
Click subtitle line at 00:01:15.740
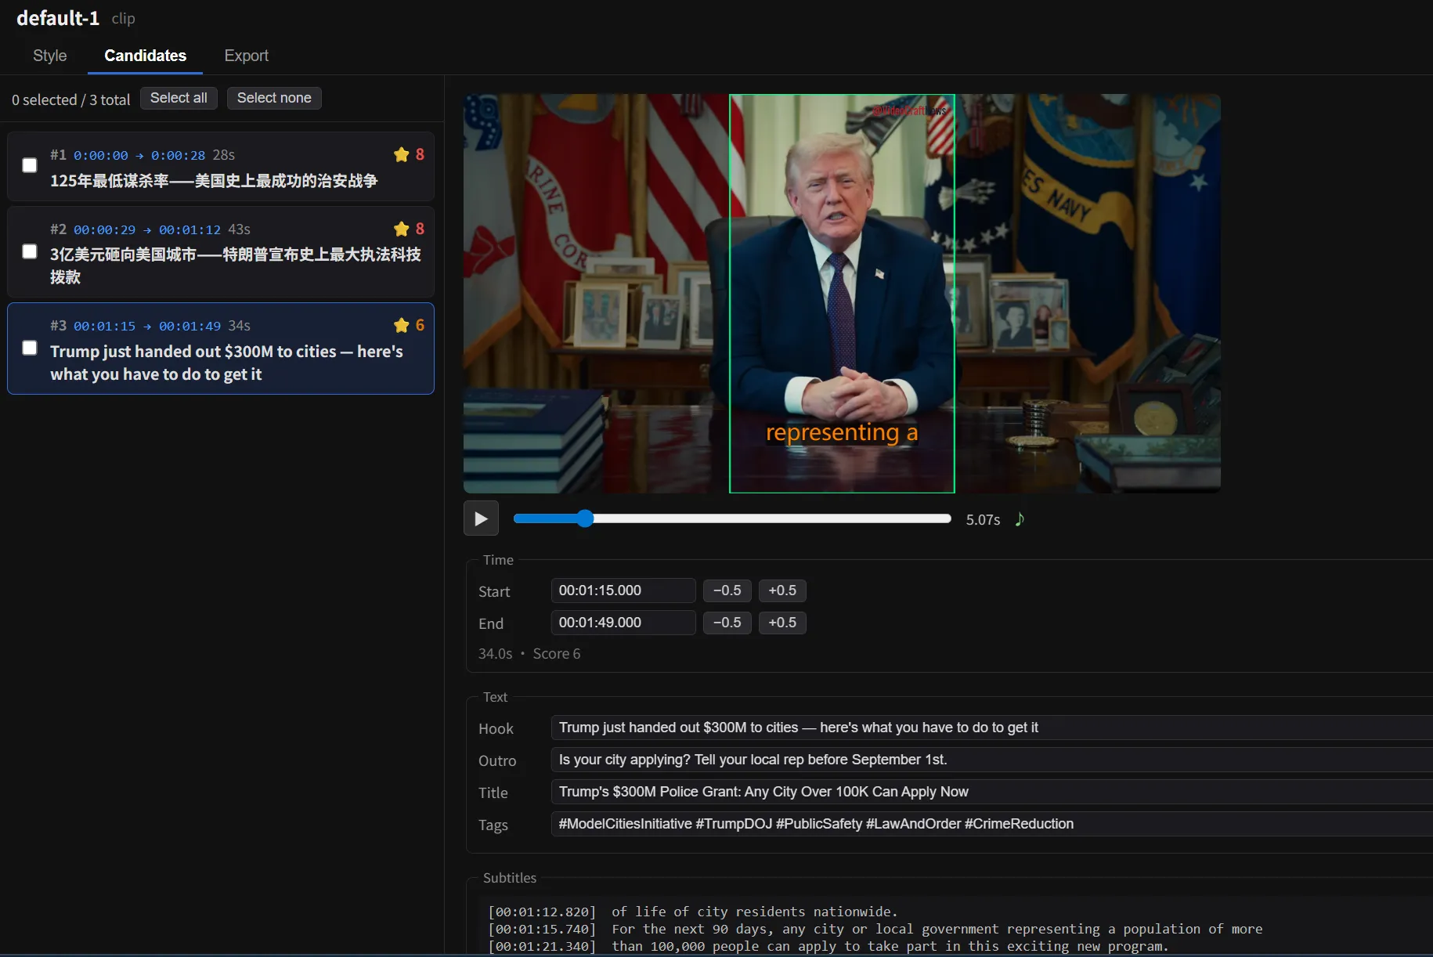click(x=875, y=929)
